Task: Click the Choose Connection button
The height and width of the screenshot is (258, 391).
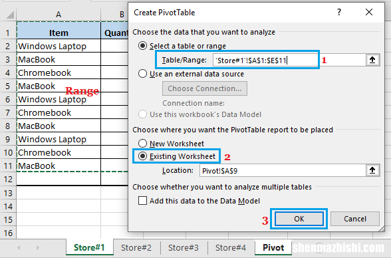Action: (205, 88)
